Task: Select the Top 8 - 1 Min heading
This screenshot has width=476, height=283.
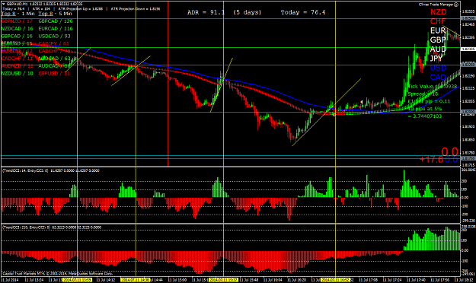Action: [x=18, y=14]
